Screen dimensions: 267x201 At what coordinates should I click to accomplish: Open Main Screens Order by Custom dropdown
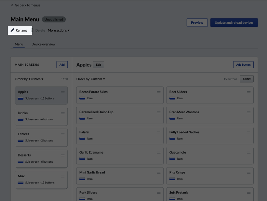(x=36, y=79)
